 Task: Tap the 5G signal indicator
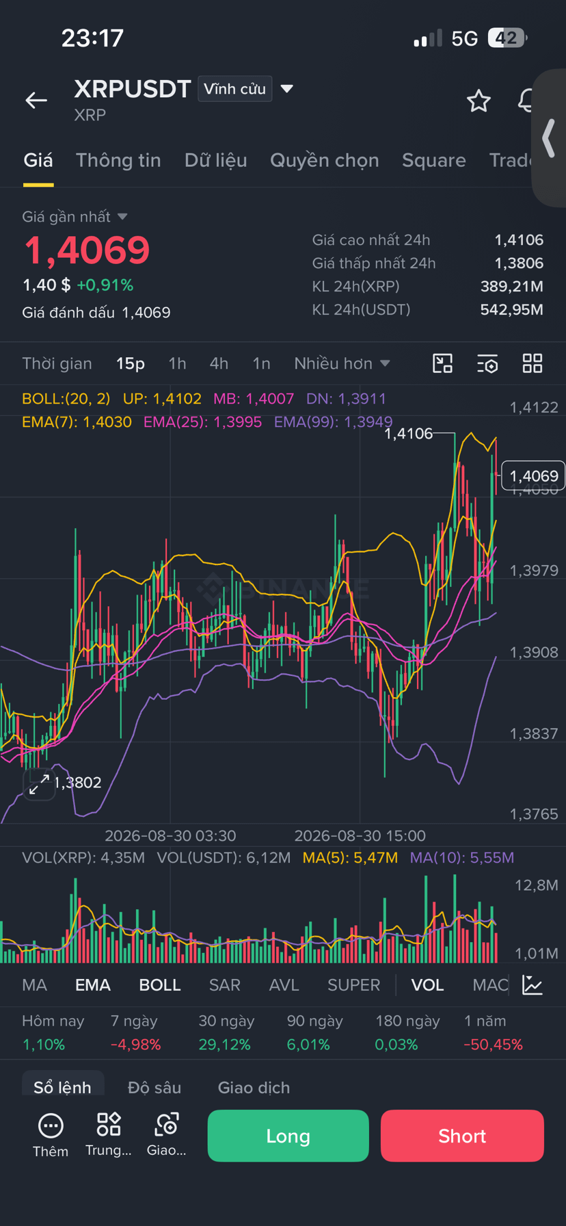pos(465,38)
